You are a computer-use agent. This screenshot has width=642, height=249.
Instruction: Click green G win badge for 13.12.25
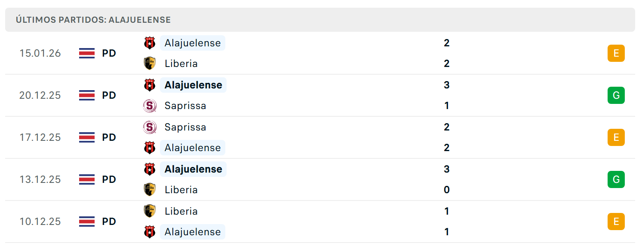616,179
